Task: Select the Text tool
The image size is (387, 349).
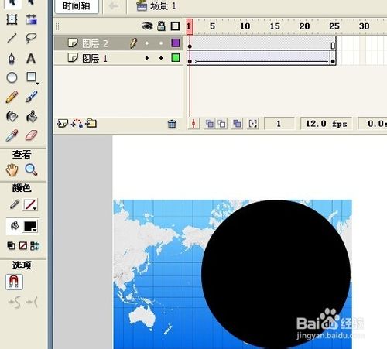Action: point(31,59)
